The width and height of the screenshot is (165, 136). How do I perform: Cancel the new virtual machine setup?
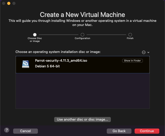coord(26,131)
